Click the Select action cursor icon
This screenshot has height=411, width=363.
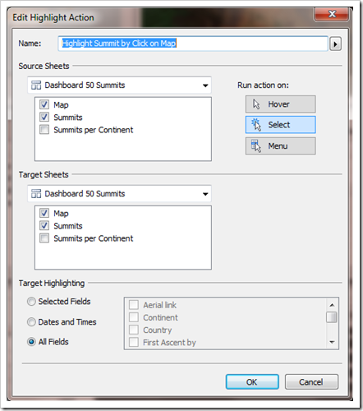coord(256,125)
